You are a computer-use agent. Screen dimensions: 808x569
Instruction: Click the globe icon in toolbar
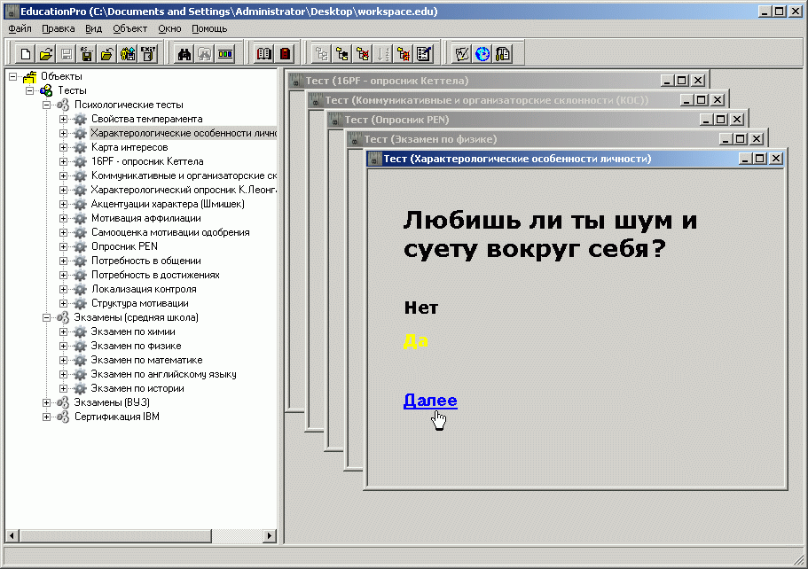coord(482,53)
